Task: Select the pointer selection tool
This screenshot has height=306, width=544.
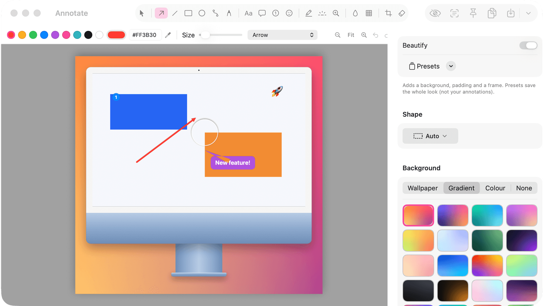Action: click(x=142, y=13)
